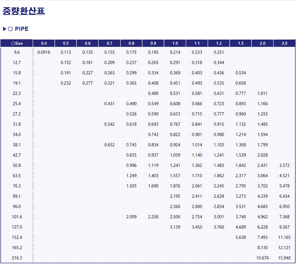Select the 1.014 weight value
Viewport: 296px width, 264px height.
coord(197,145)
